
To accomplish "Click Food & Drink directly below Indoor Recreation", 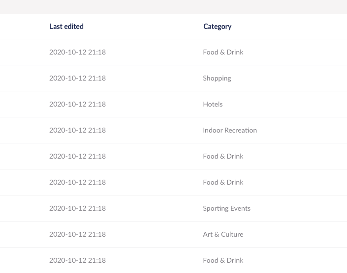I will pyautogui.click(x=223, y=156).
